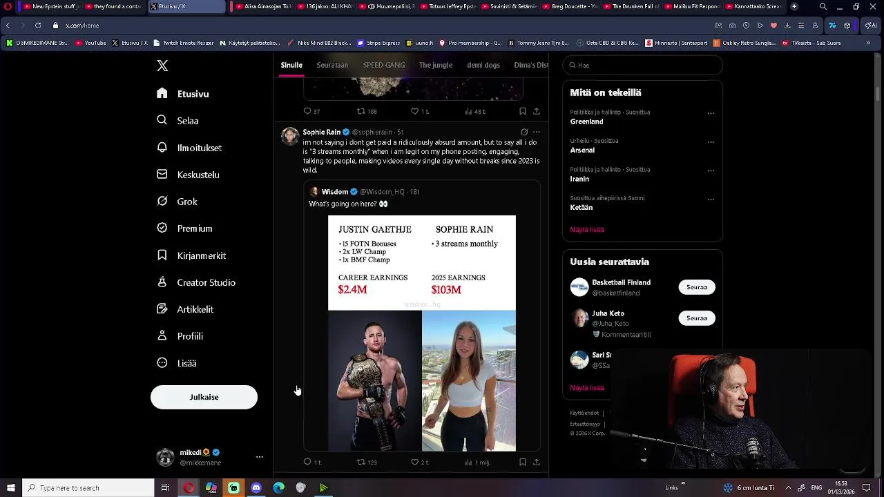Open Sophie Rain's avatar

click(290, 136)
